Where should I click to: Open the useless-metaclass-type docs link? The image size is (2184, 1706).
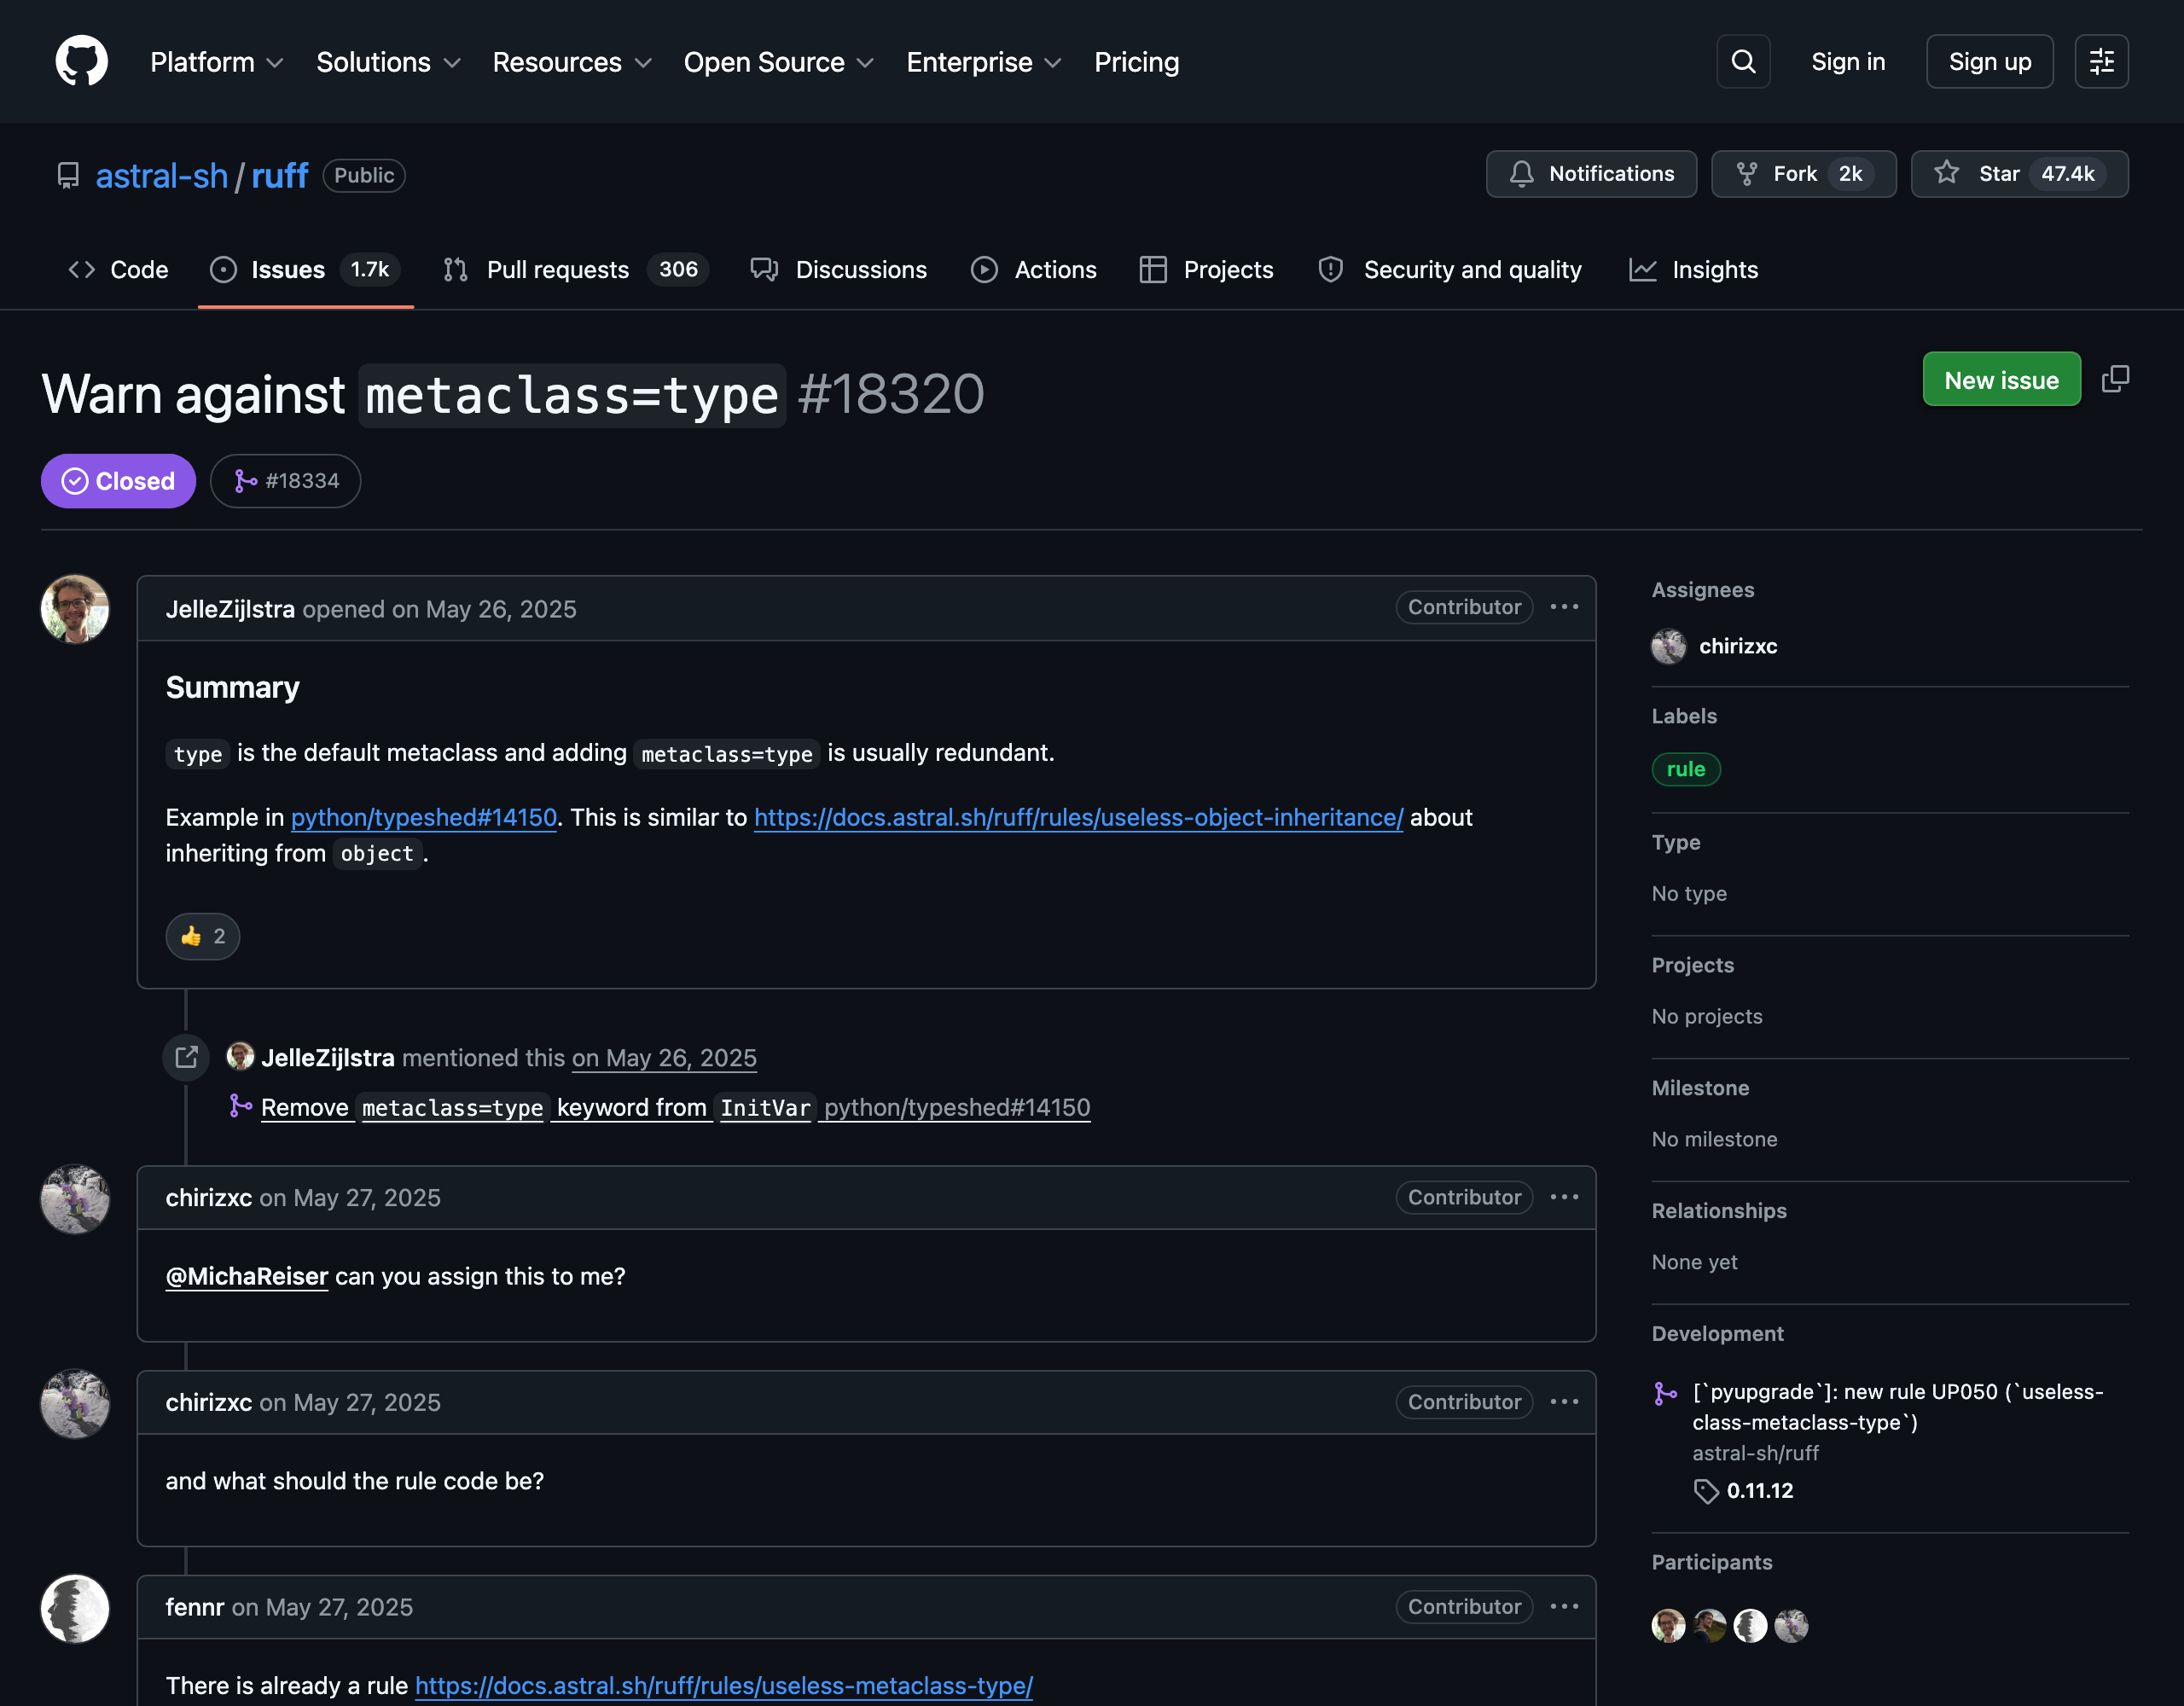[724, 1685]
